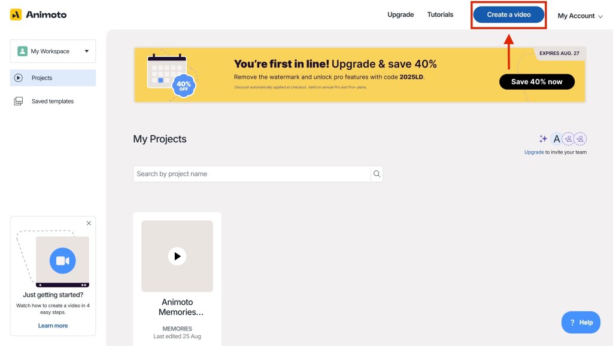
Task: Click the Create a video button
Action: (509, 14)
